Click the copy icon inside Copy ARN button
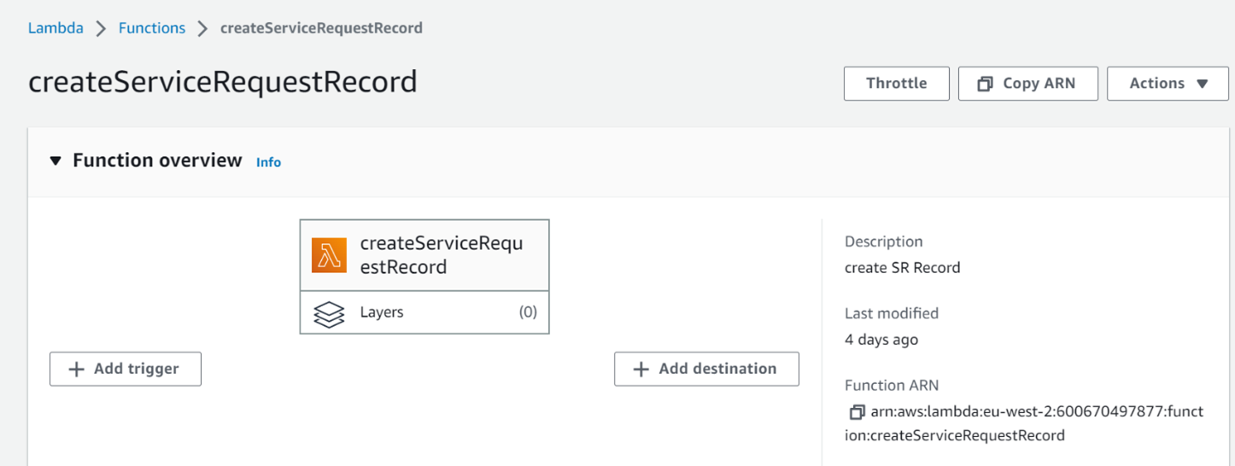1235x466 pixels. (985, 84)
